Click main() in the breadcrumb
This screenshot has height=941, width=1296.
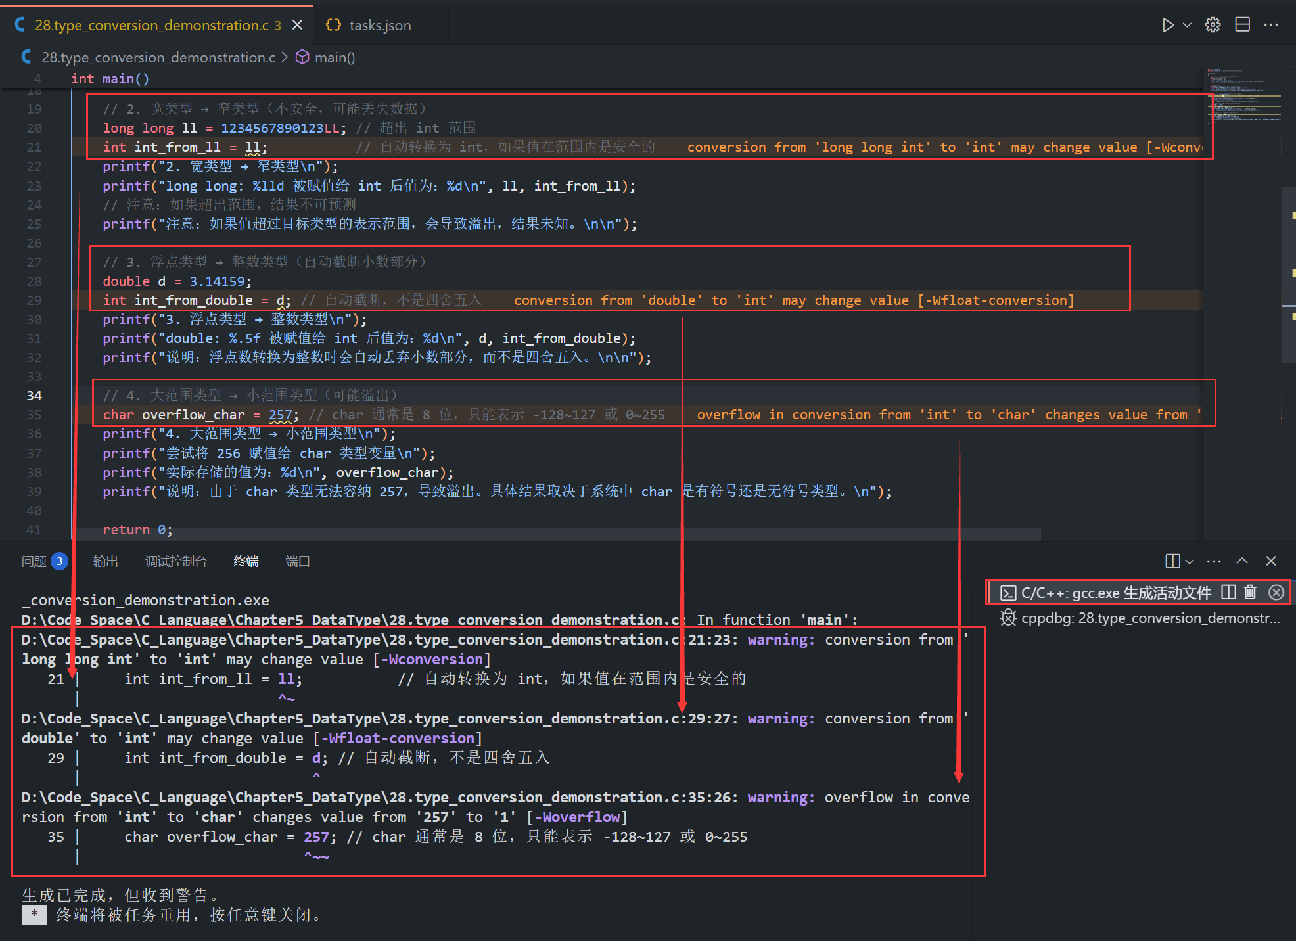click(x=334, y=58)
